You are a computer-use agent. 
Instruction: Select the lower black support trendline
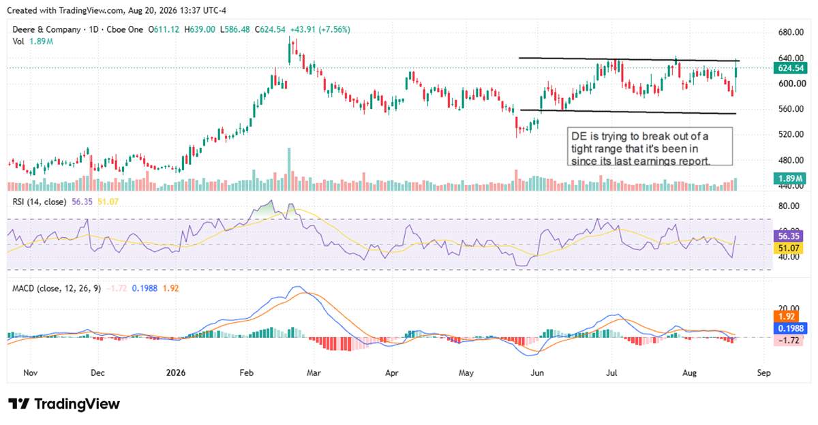point(628,112)
